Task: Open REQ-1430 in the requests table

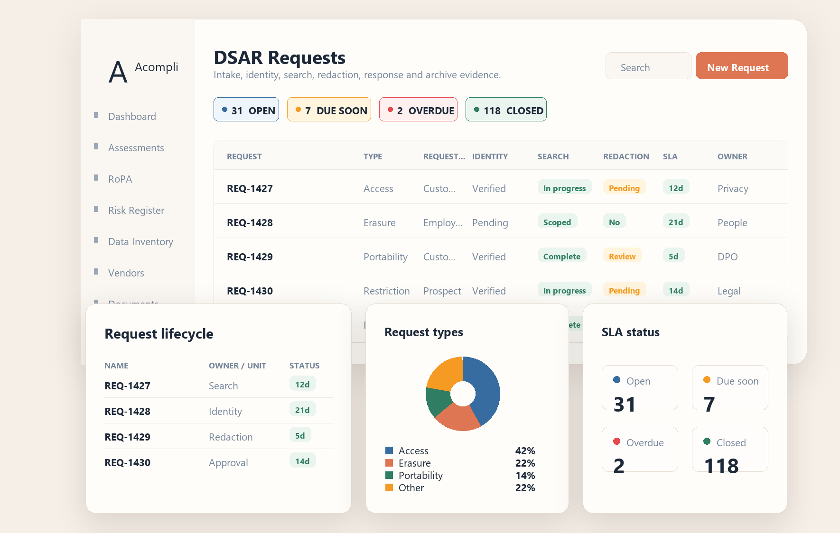Action: click(250, 291)
